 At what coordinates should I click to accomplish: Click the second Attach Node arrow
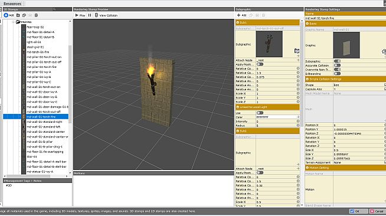point(298,169)
